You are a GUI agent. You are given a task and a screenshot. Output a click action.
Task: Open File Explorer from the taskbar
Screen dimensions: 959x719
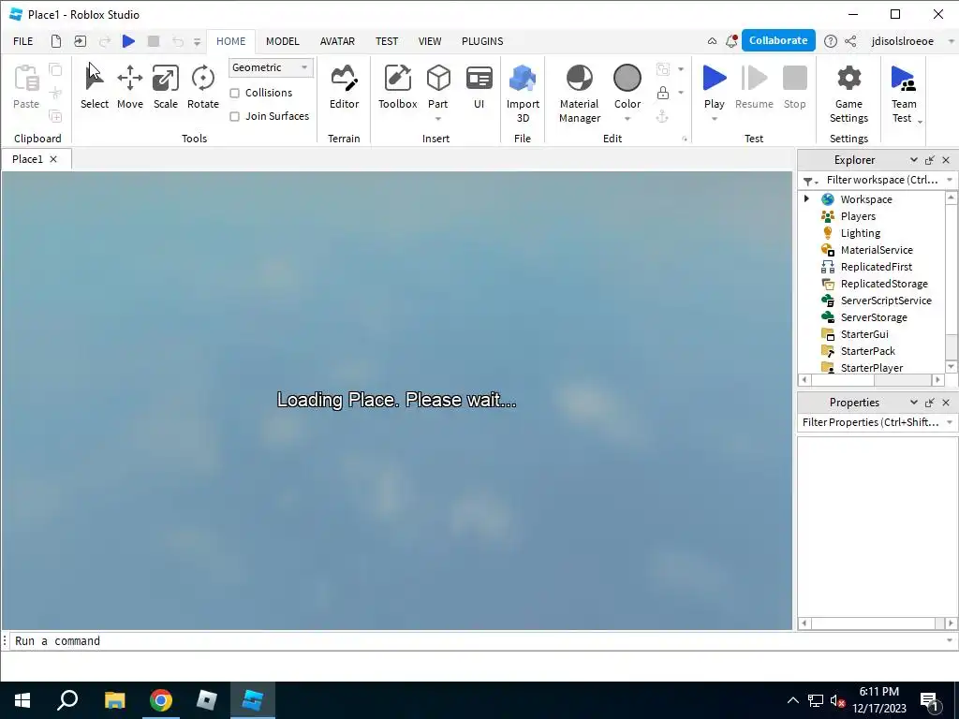114,700
